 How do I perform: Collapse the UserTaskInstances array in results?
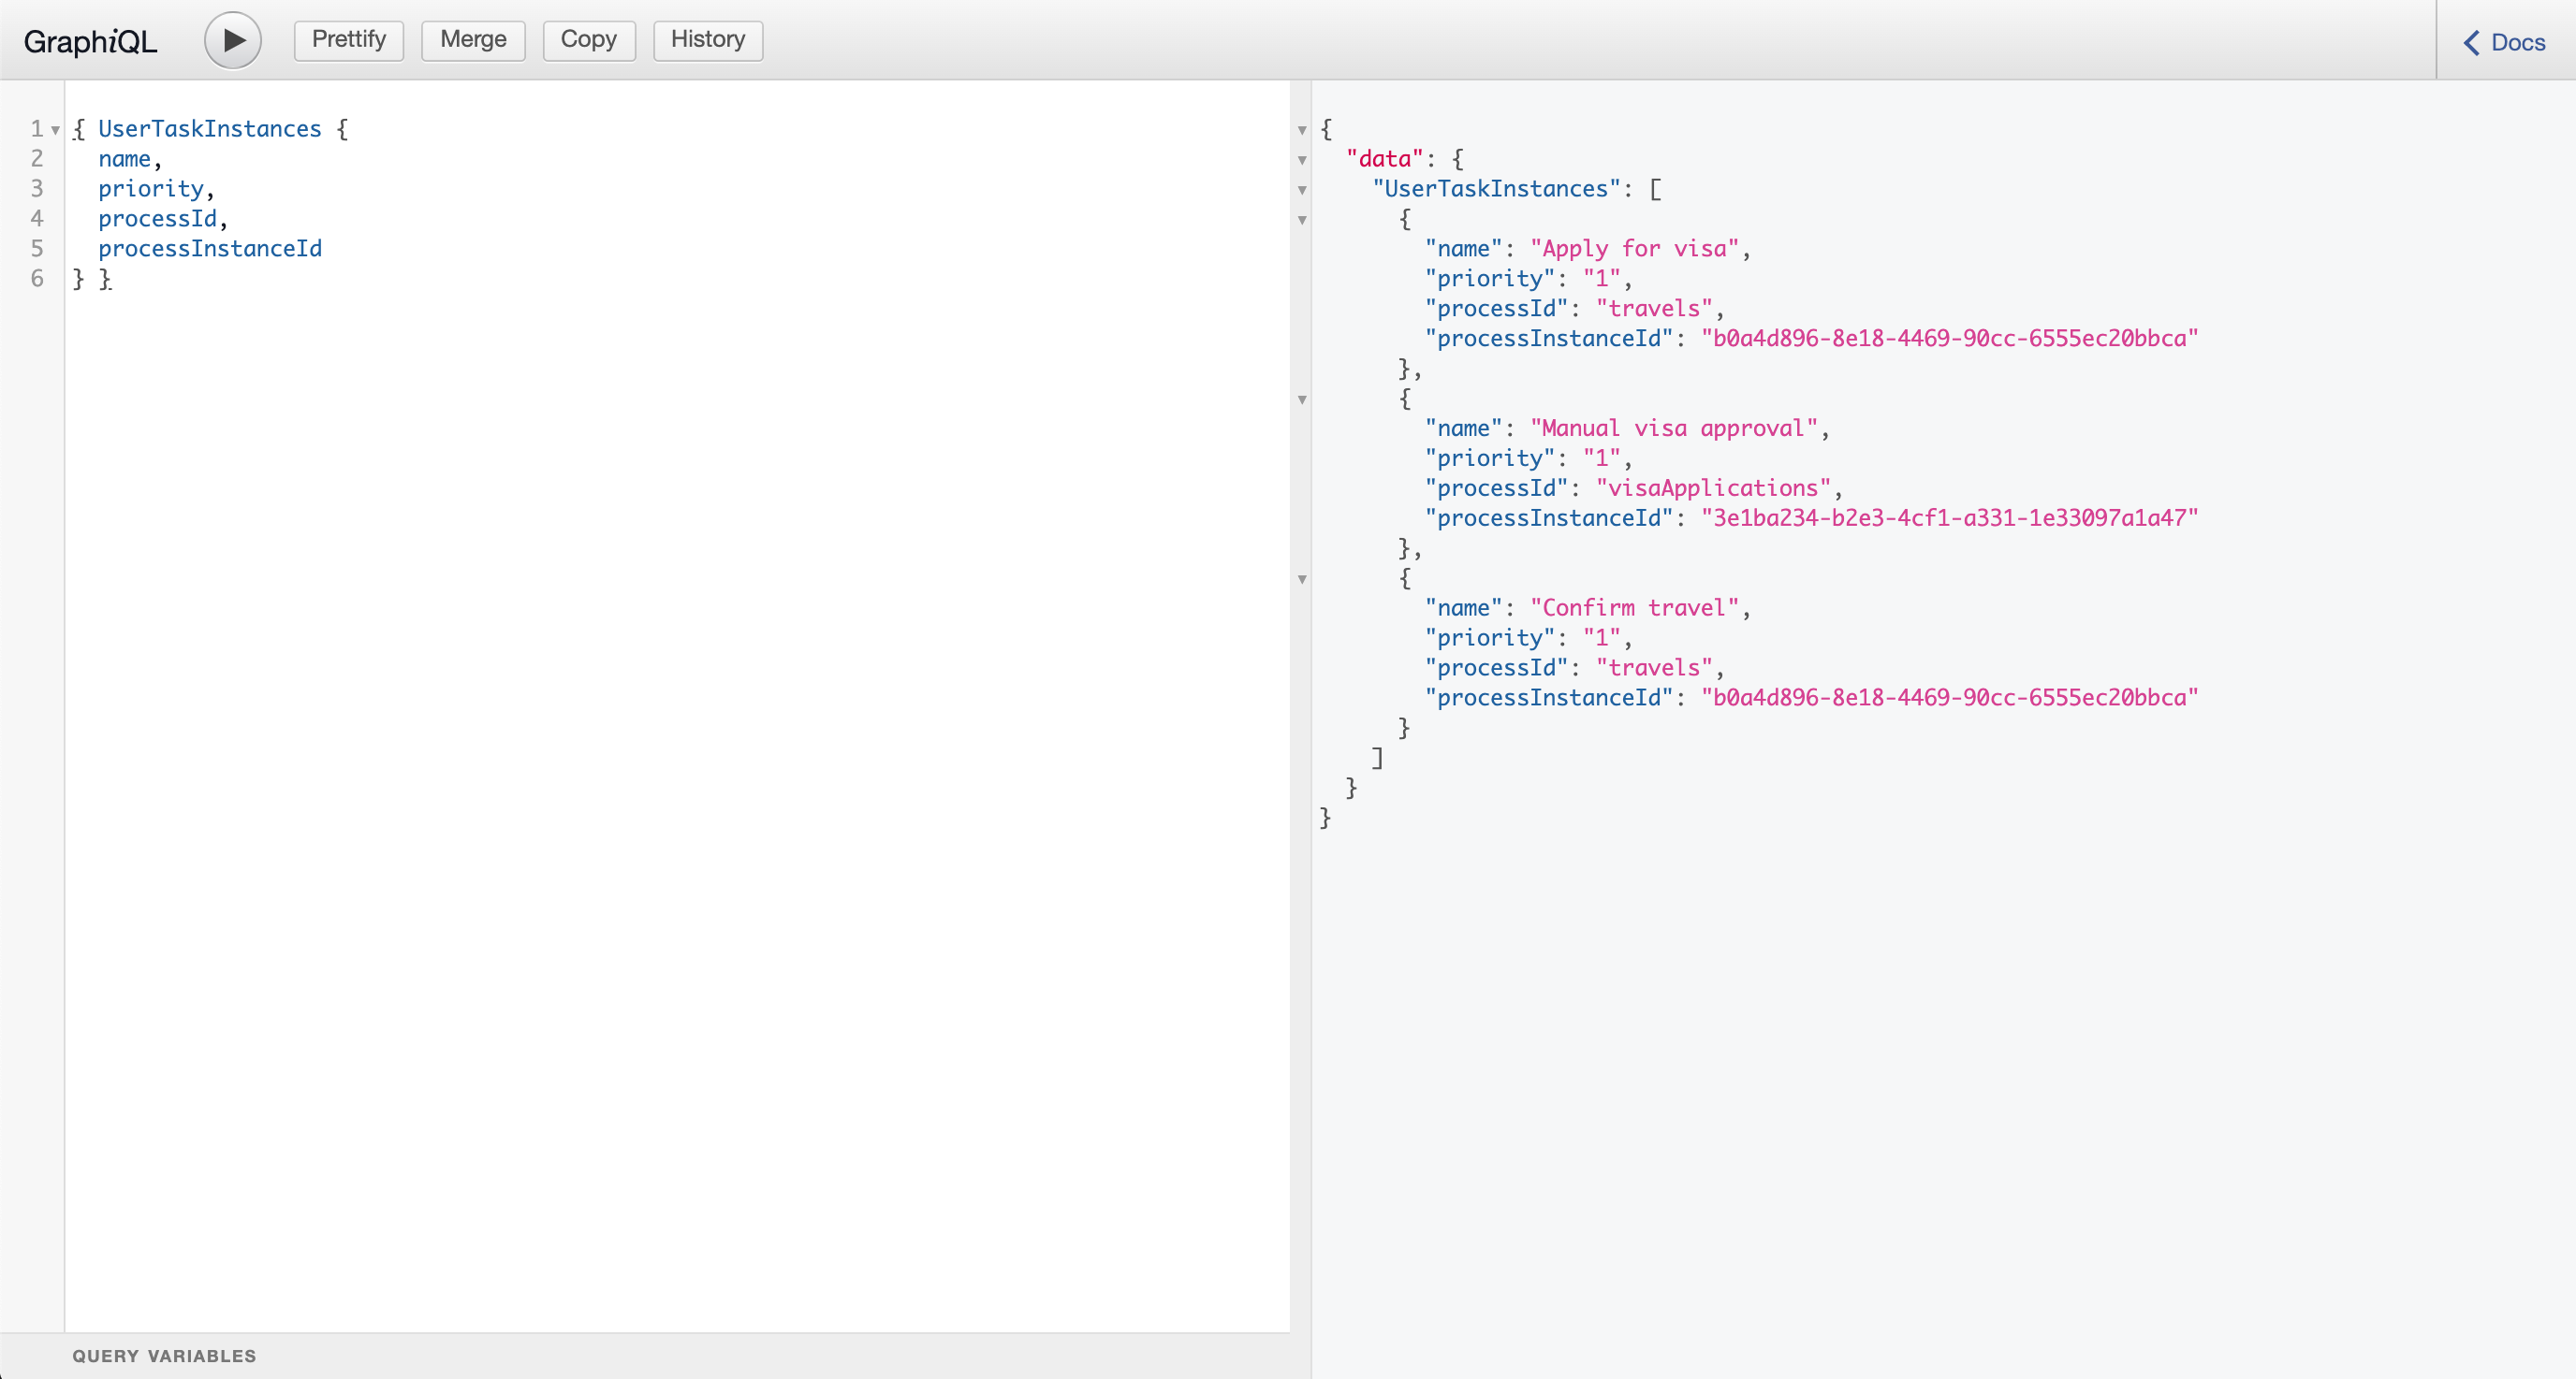[x=1302, y=190]
